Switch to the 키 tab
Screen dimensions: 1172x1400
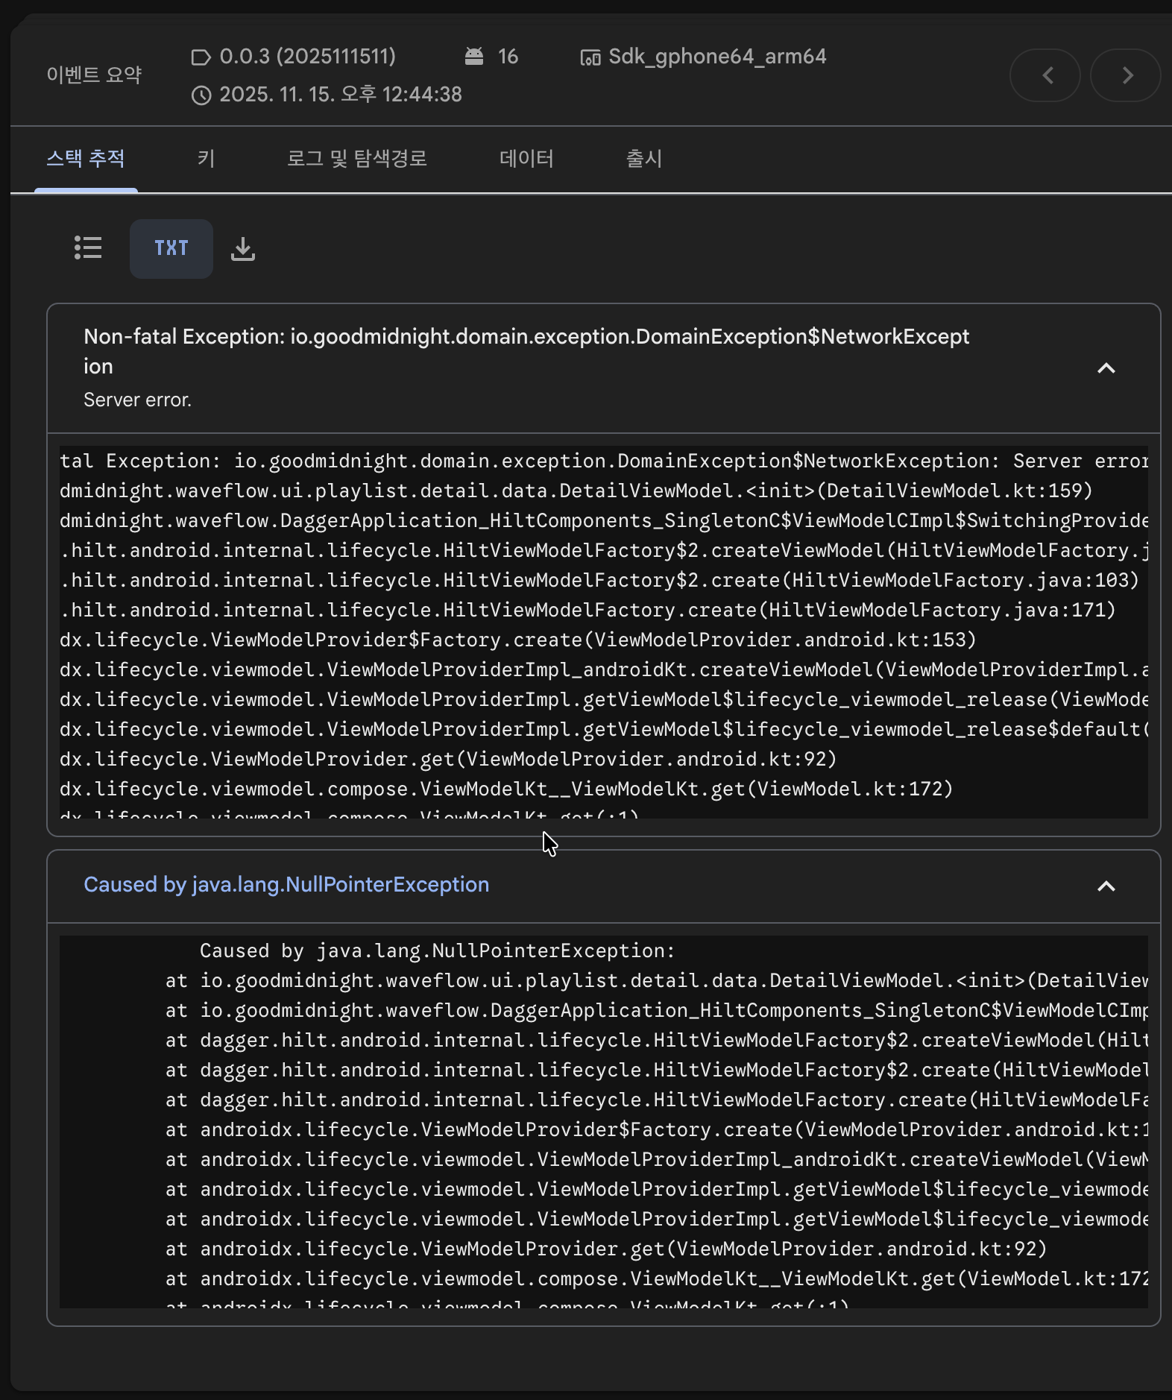click(207, 159)
